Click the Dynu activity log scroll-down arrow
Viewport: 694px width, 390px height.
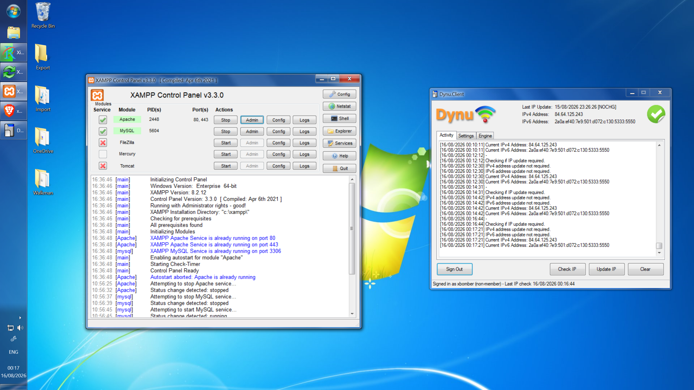(659, 253)
